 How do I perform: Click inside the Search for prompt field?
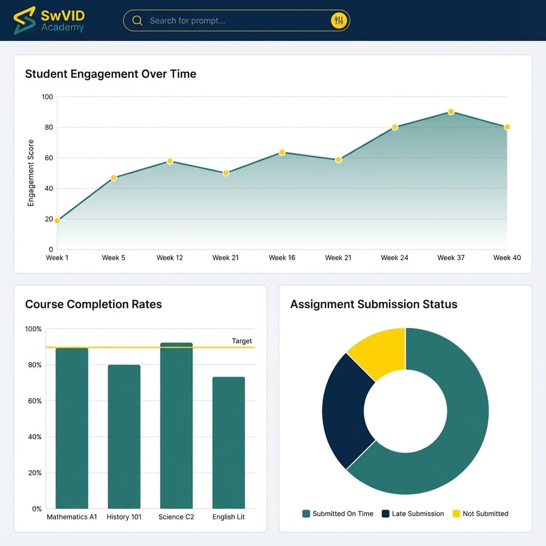[224, 20]
